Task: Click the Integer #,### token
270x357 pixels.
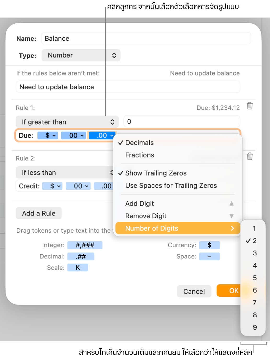Action: tap(85, 245)
